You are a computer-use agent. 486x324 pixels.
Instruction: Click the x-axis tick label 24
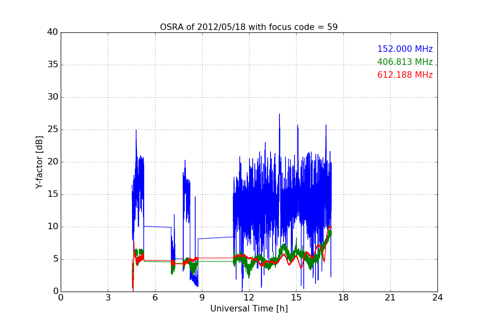coord(437,298)
